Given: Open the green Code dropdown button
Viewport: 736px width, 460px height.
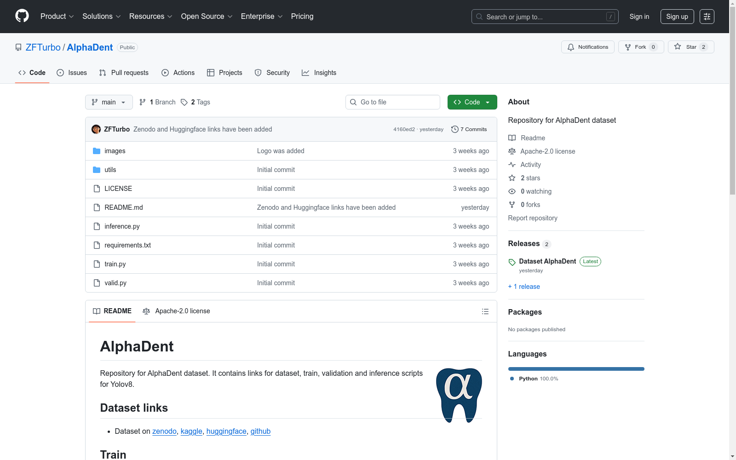Looking at the screenshot, I should [472, 102].
